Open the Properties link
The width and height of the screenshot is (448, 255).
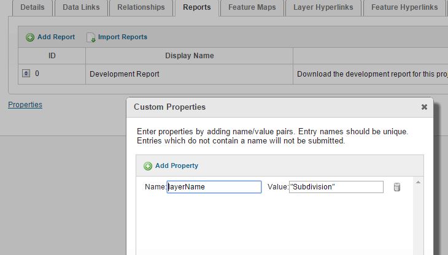(x=25, y=105)
